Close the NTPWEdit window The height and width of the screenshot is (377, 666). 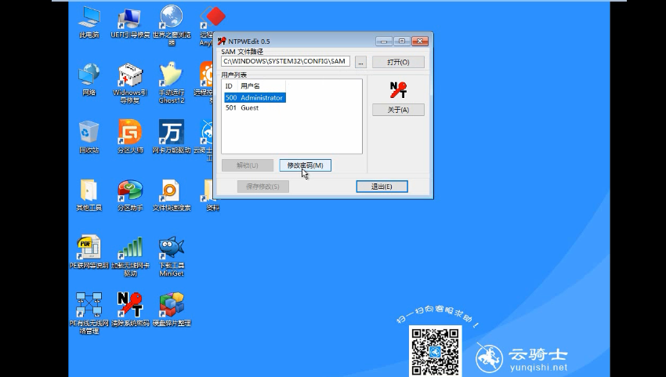[x=420, y=42]
